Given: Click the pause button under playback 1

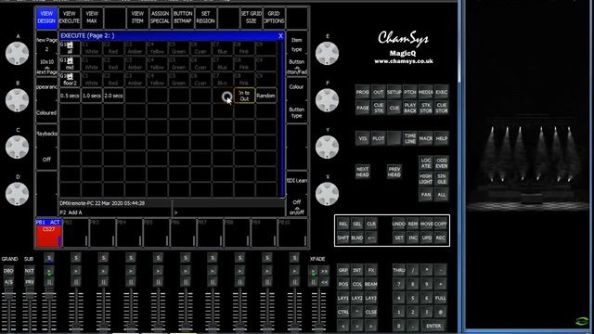Looking at the screenshot, I should [49, 282].
